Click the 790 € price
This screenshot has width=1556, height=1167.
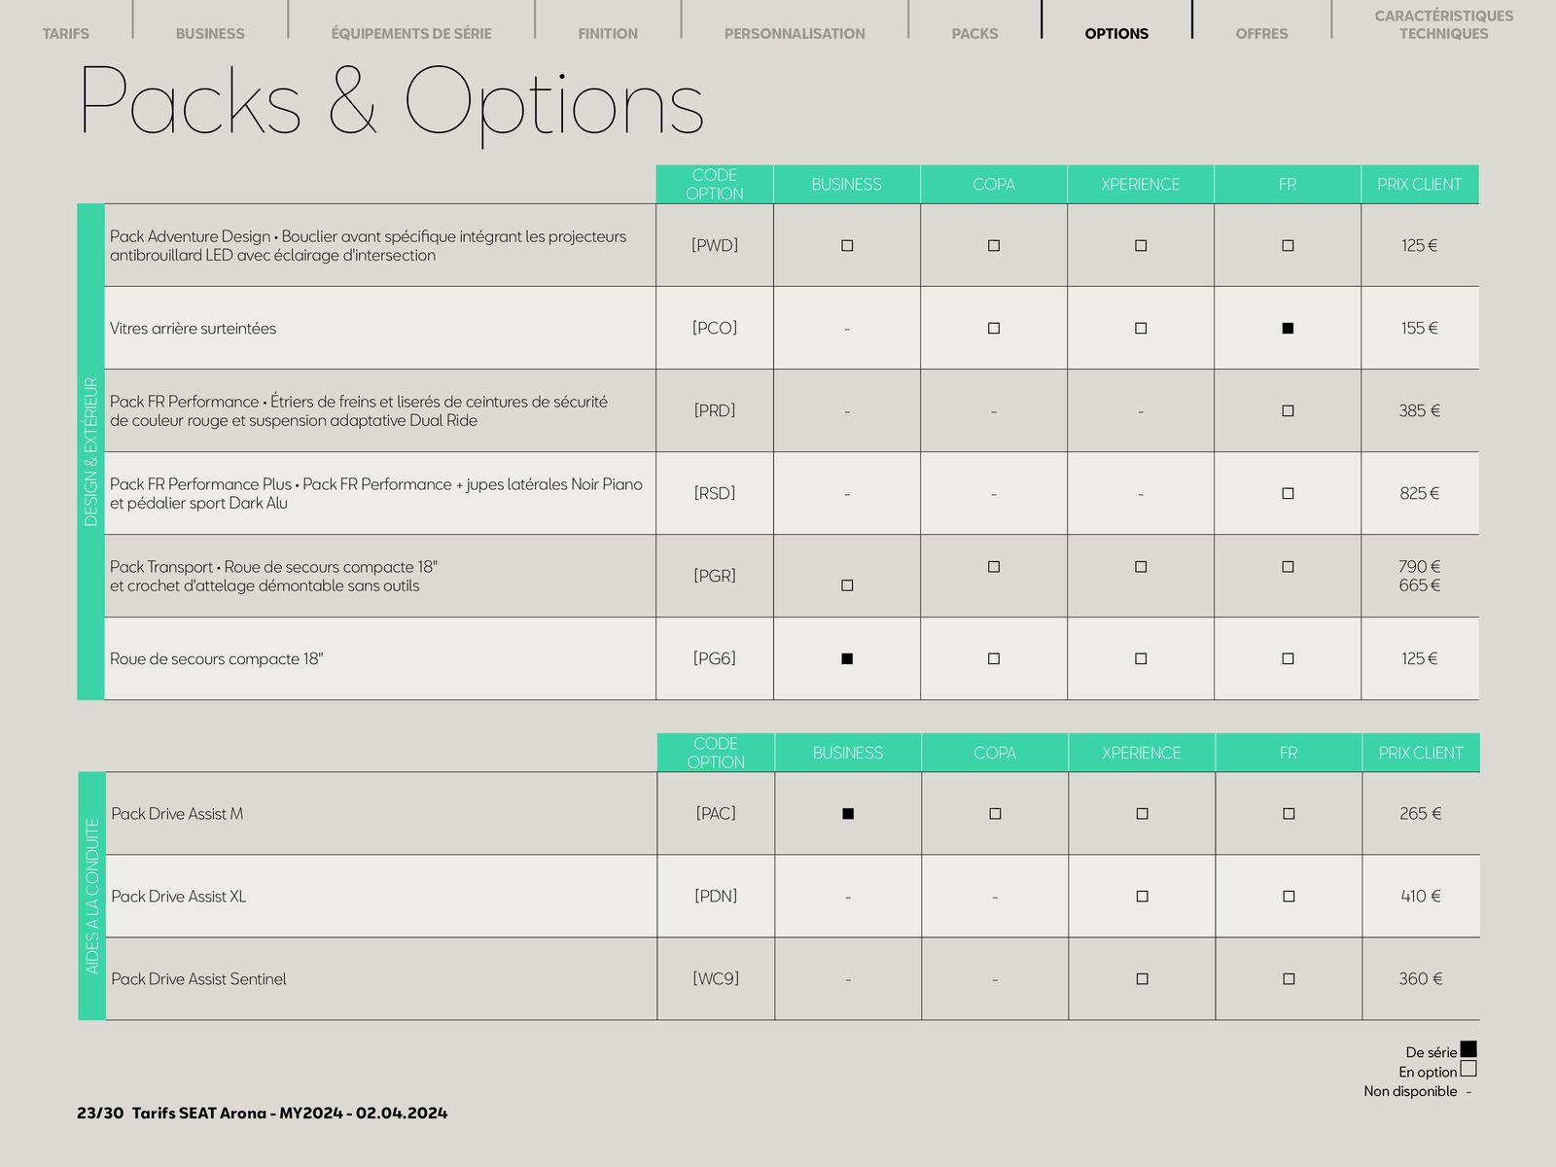(x=1420, y=566)
